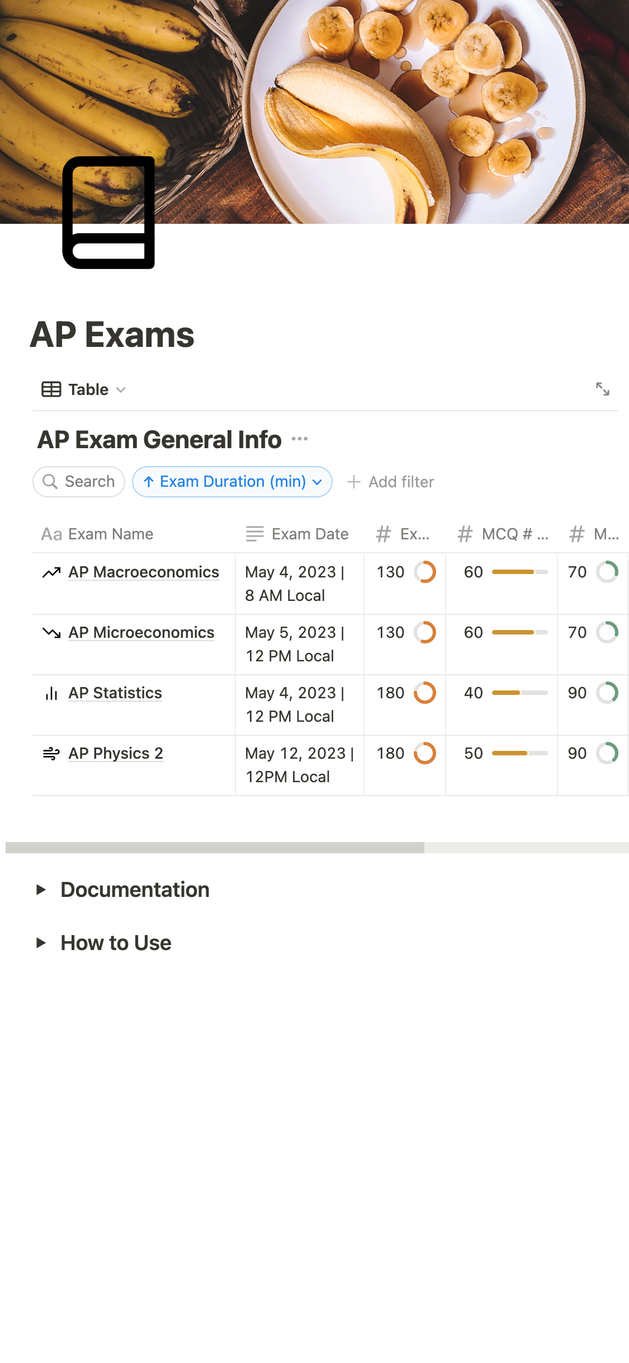629x1363 pixels.
Task: Click the AP Physics 2 wind icon
Action: 51,754
